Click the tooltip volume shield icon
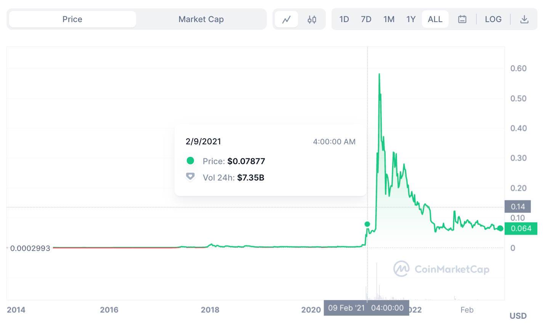The width and height of the screenshot is (545, 326). [190, 177]
